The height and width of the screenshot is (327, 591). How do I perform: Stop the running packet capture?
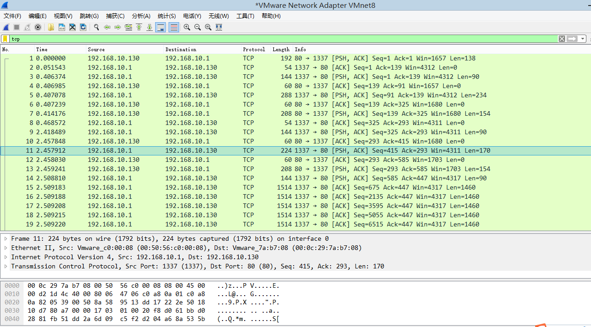coord(17,27)
